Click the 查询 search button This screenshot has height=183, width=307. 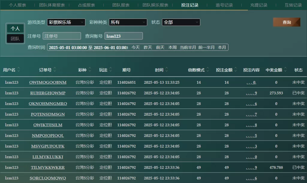[x=287, y=22]
